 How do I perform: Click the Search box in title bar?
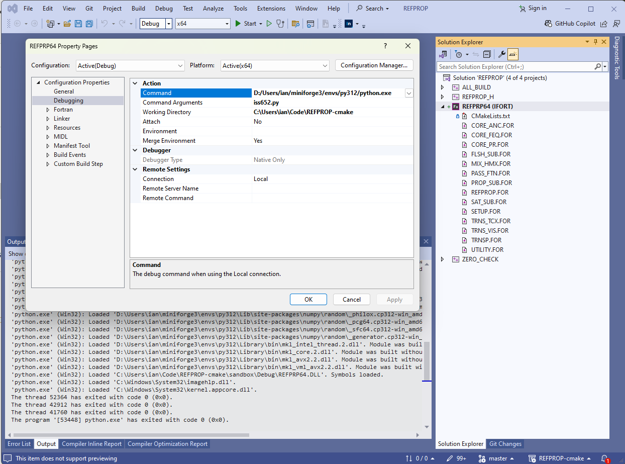click(373, 9)
